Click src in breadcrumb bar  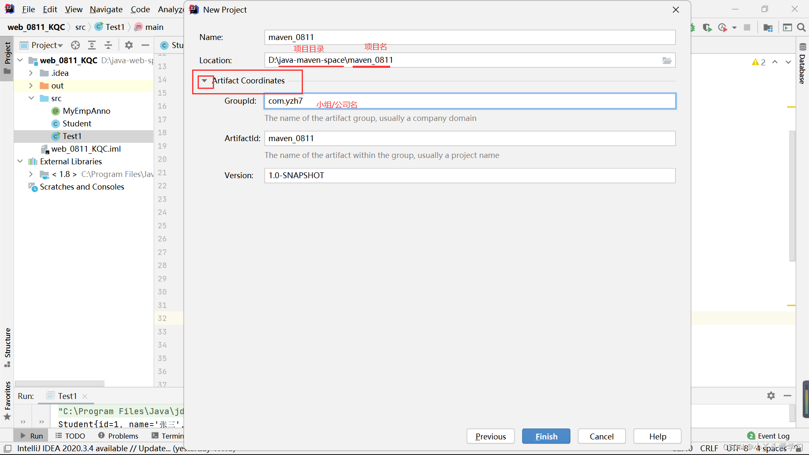coord(80,27)
